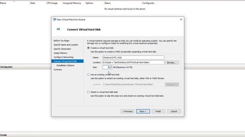The image size is (245, 137).
Task: Open the Summary step
Action: (x=58, y=70)
